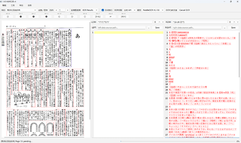The image size is (241, 143).
Task: Click OCR result line '人阿阿阿人44444阿'
Action: coord(178,35)
